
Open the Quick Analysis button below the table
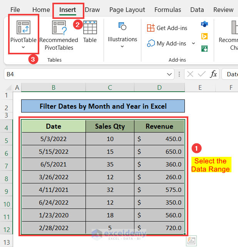(x=191, y=241)
